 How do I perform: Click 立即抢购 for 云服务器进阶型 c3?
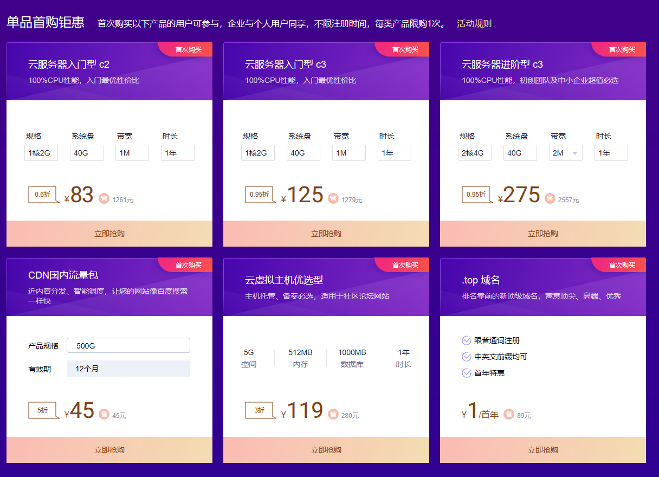click(542, 234)
